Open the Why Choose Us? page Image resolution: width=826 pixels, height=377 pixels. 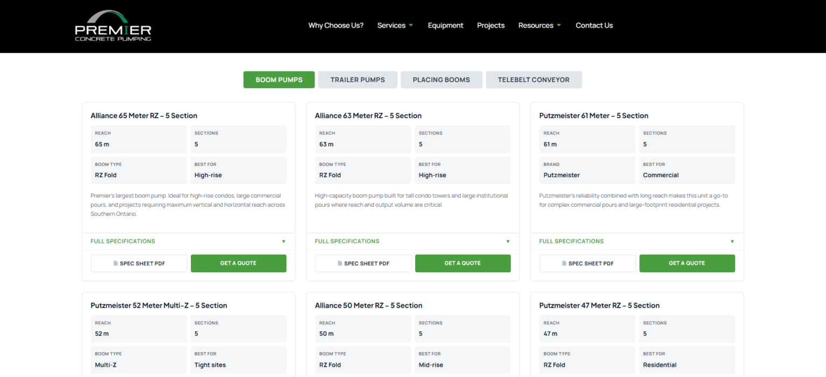336,25
